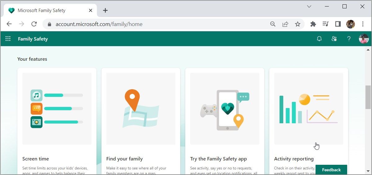Open the Microsoft apps launcher grid
This screenshot has height=175, width=372.
pos(8,39)
